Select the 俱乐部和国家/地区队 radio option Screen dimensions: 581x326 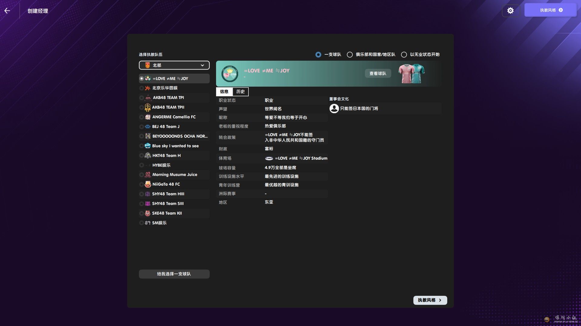coord(350,55)
